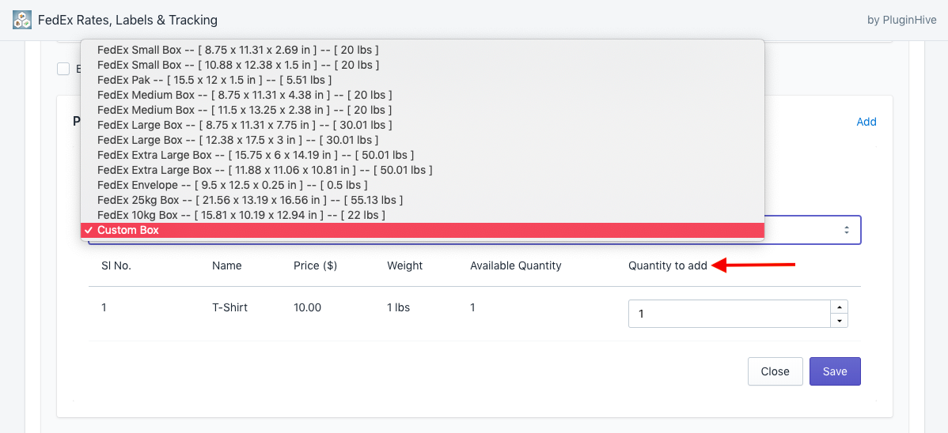The width and height of the screenshot is (948, 433).
Task: Toggle the partially hidden checkbox under dropdown
Action: coord(63,69)
